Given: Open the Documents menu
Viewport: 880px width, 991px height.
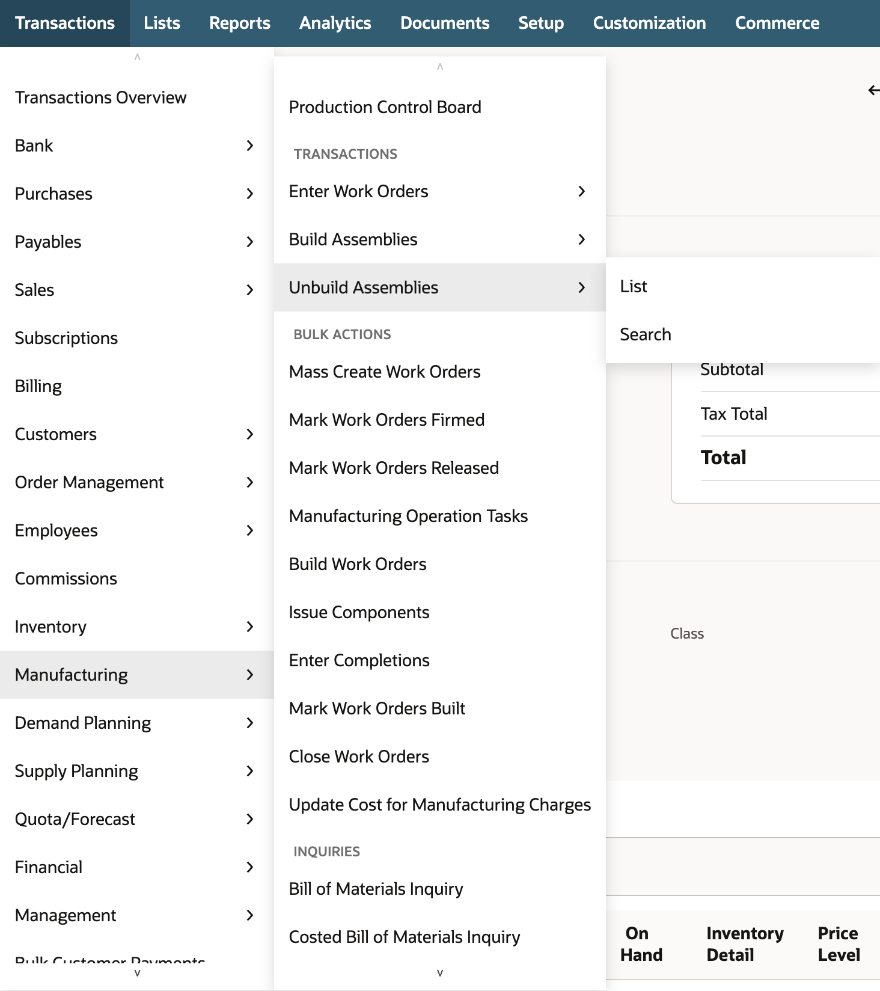Looking at the screenshot, I should 445,23.
